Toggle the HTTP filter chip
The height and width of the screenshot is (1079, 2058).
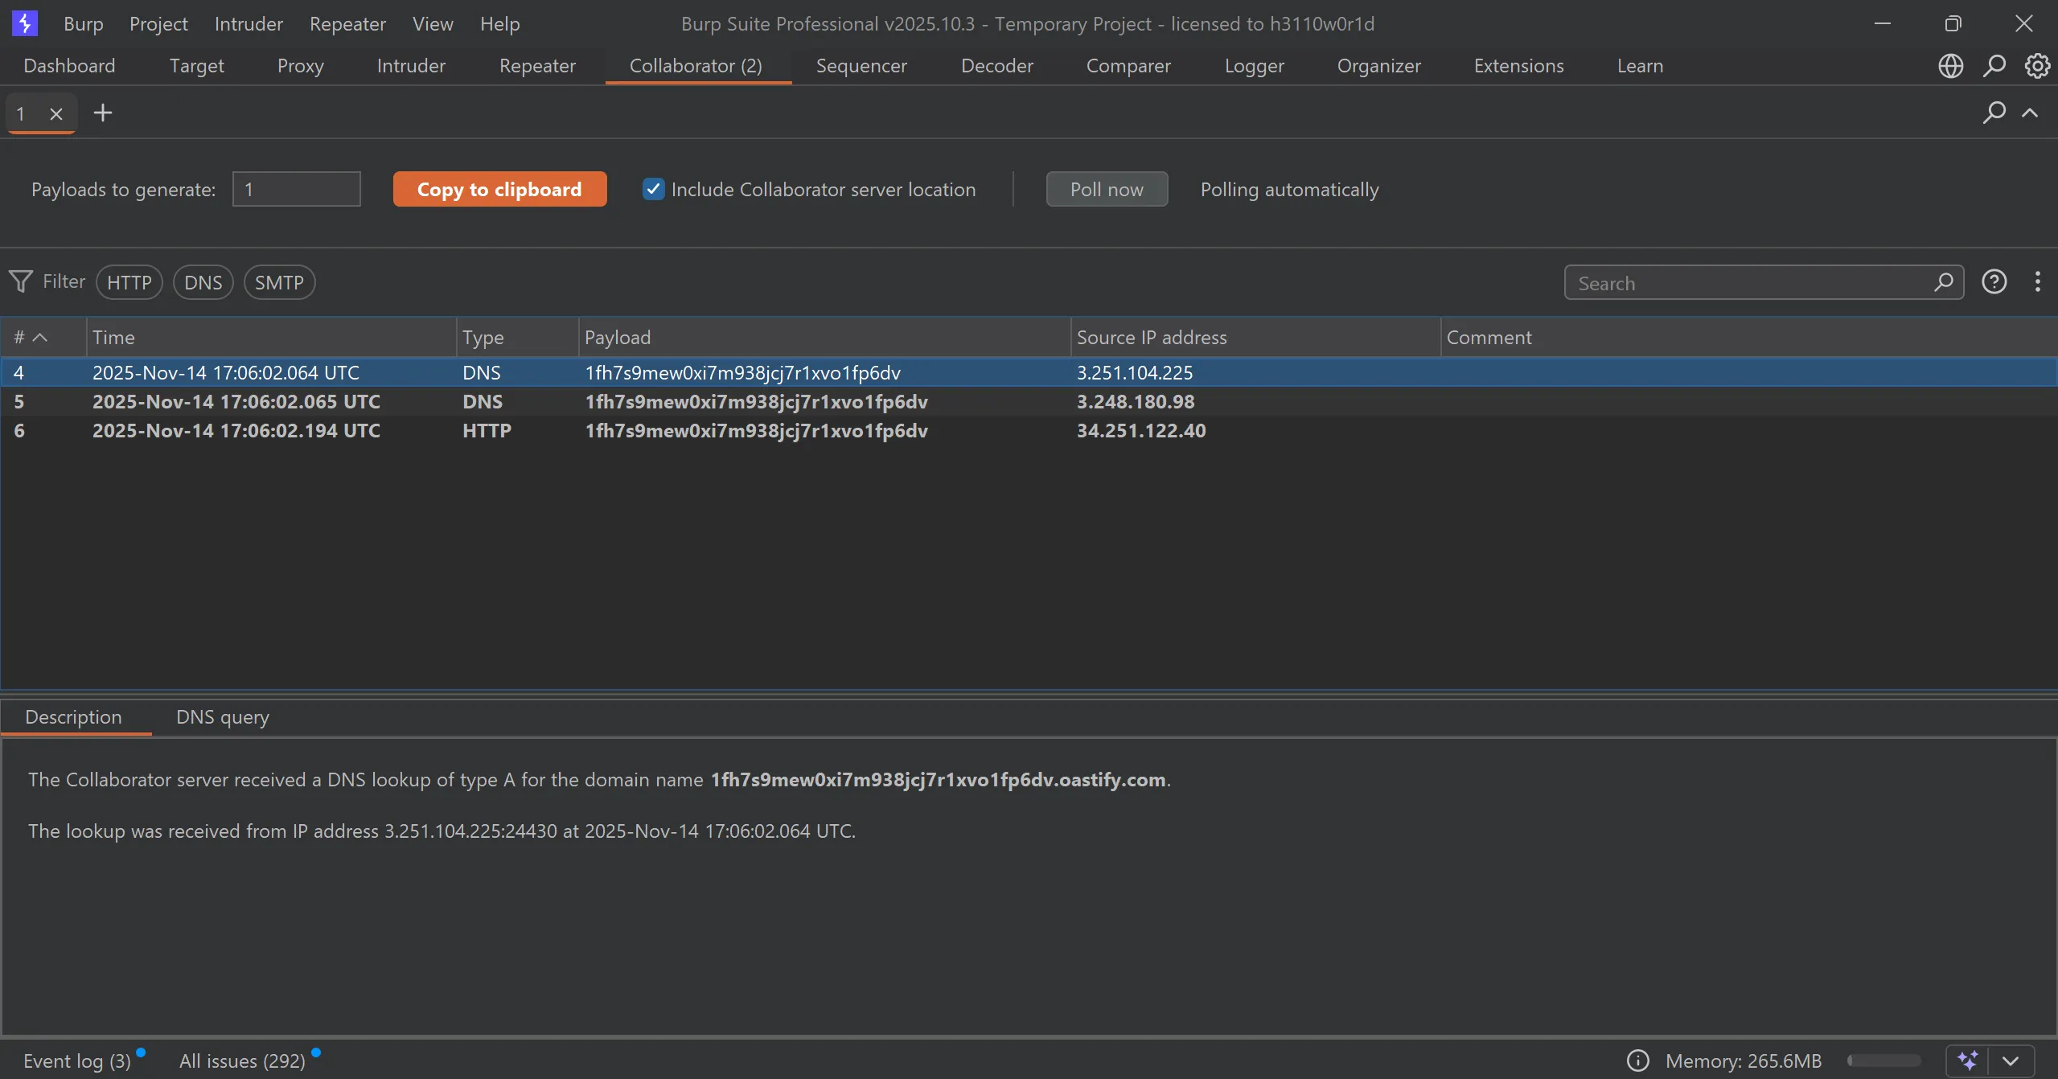click(x=129, y=283)
